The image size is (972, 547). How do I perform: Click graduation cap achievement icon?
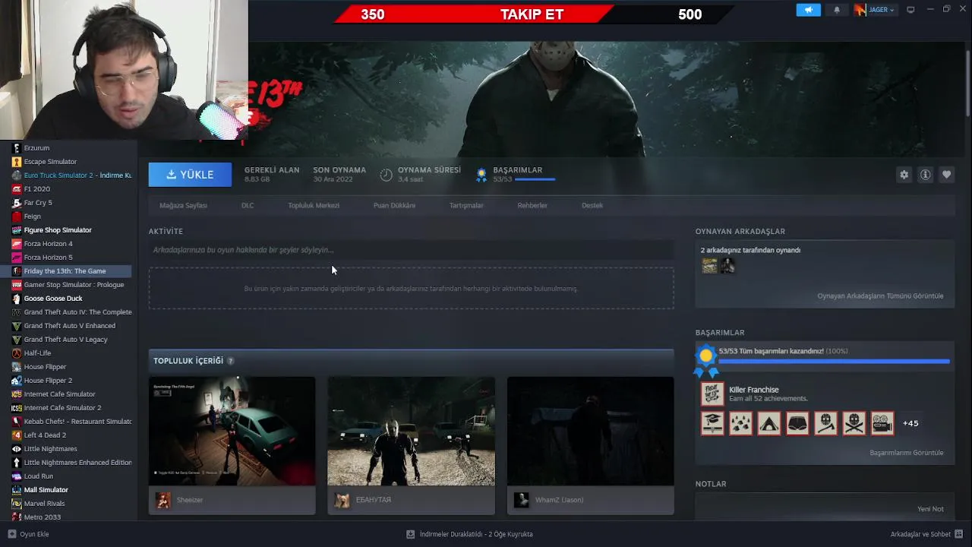(x=712, y=423)
